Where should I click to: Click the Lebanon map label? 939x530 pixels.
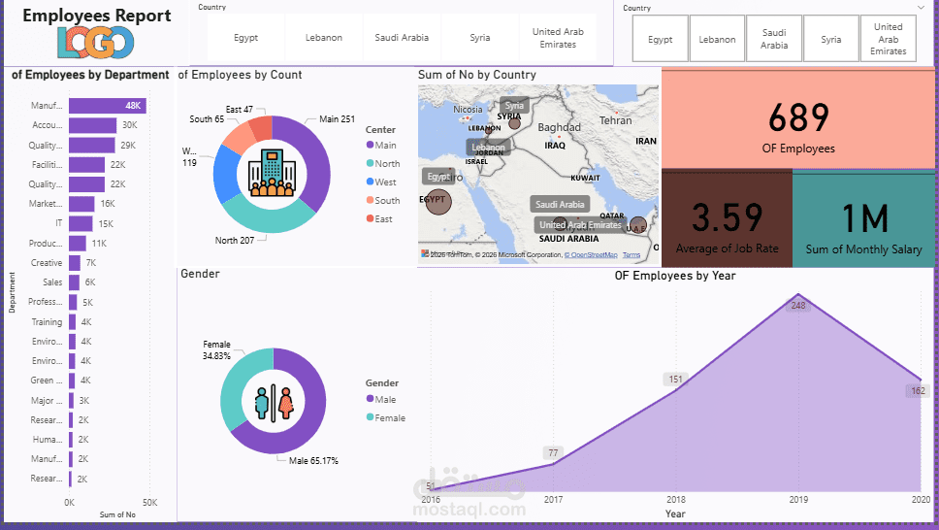click(x=488, y=147)
